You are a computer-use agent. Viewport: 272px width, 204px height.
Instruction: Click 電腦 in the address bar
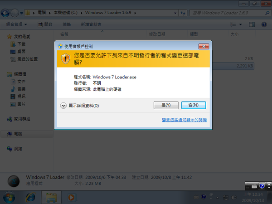(42, 13)
